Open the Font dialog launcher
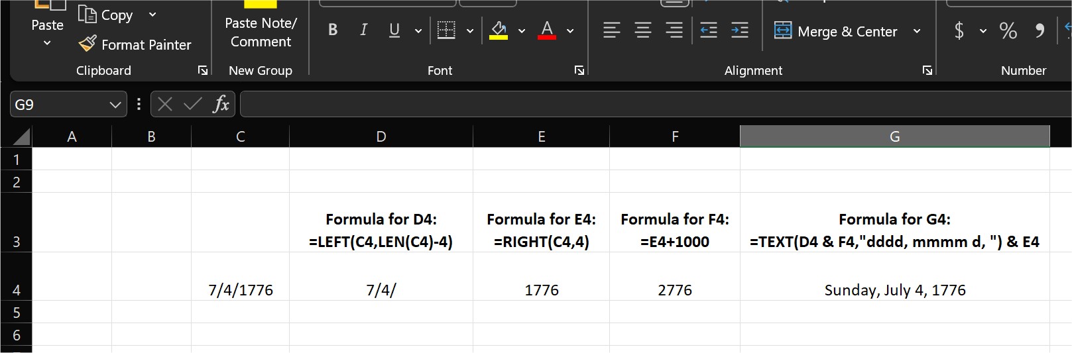This screenshot has height=353, width=1072. (x=579, y=70)
